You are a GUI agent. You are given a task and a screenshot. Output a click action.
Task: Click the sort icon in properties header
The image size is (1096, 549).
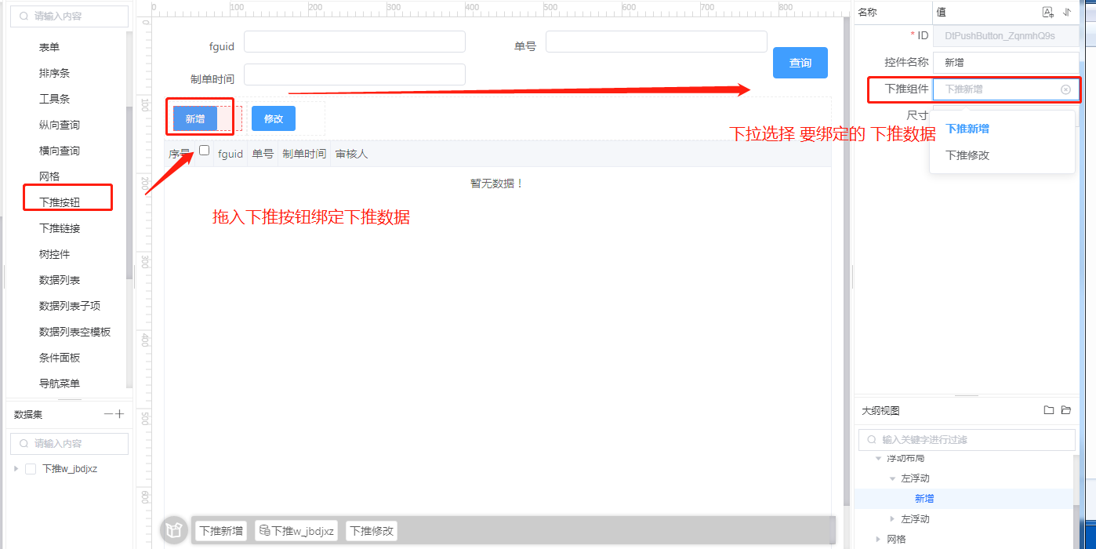point(1067,13)
